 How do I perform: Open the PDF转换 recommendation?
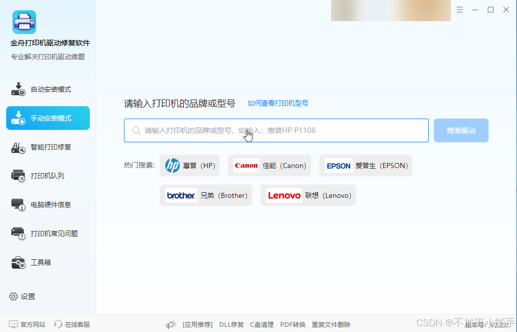[293, 325]
